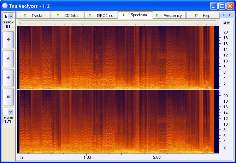Viewport: 236px width, 163px height.
Task: Click the Tau Analyzer title bar icon
Action: click(5, 6)
